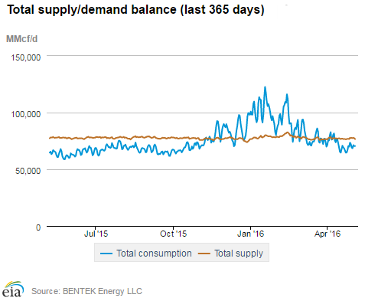Click the 0 y-axis label
Image resolution: width=365 pixels, height=301 pixels.
point(38,227)
